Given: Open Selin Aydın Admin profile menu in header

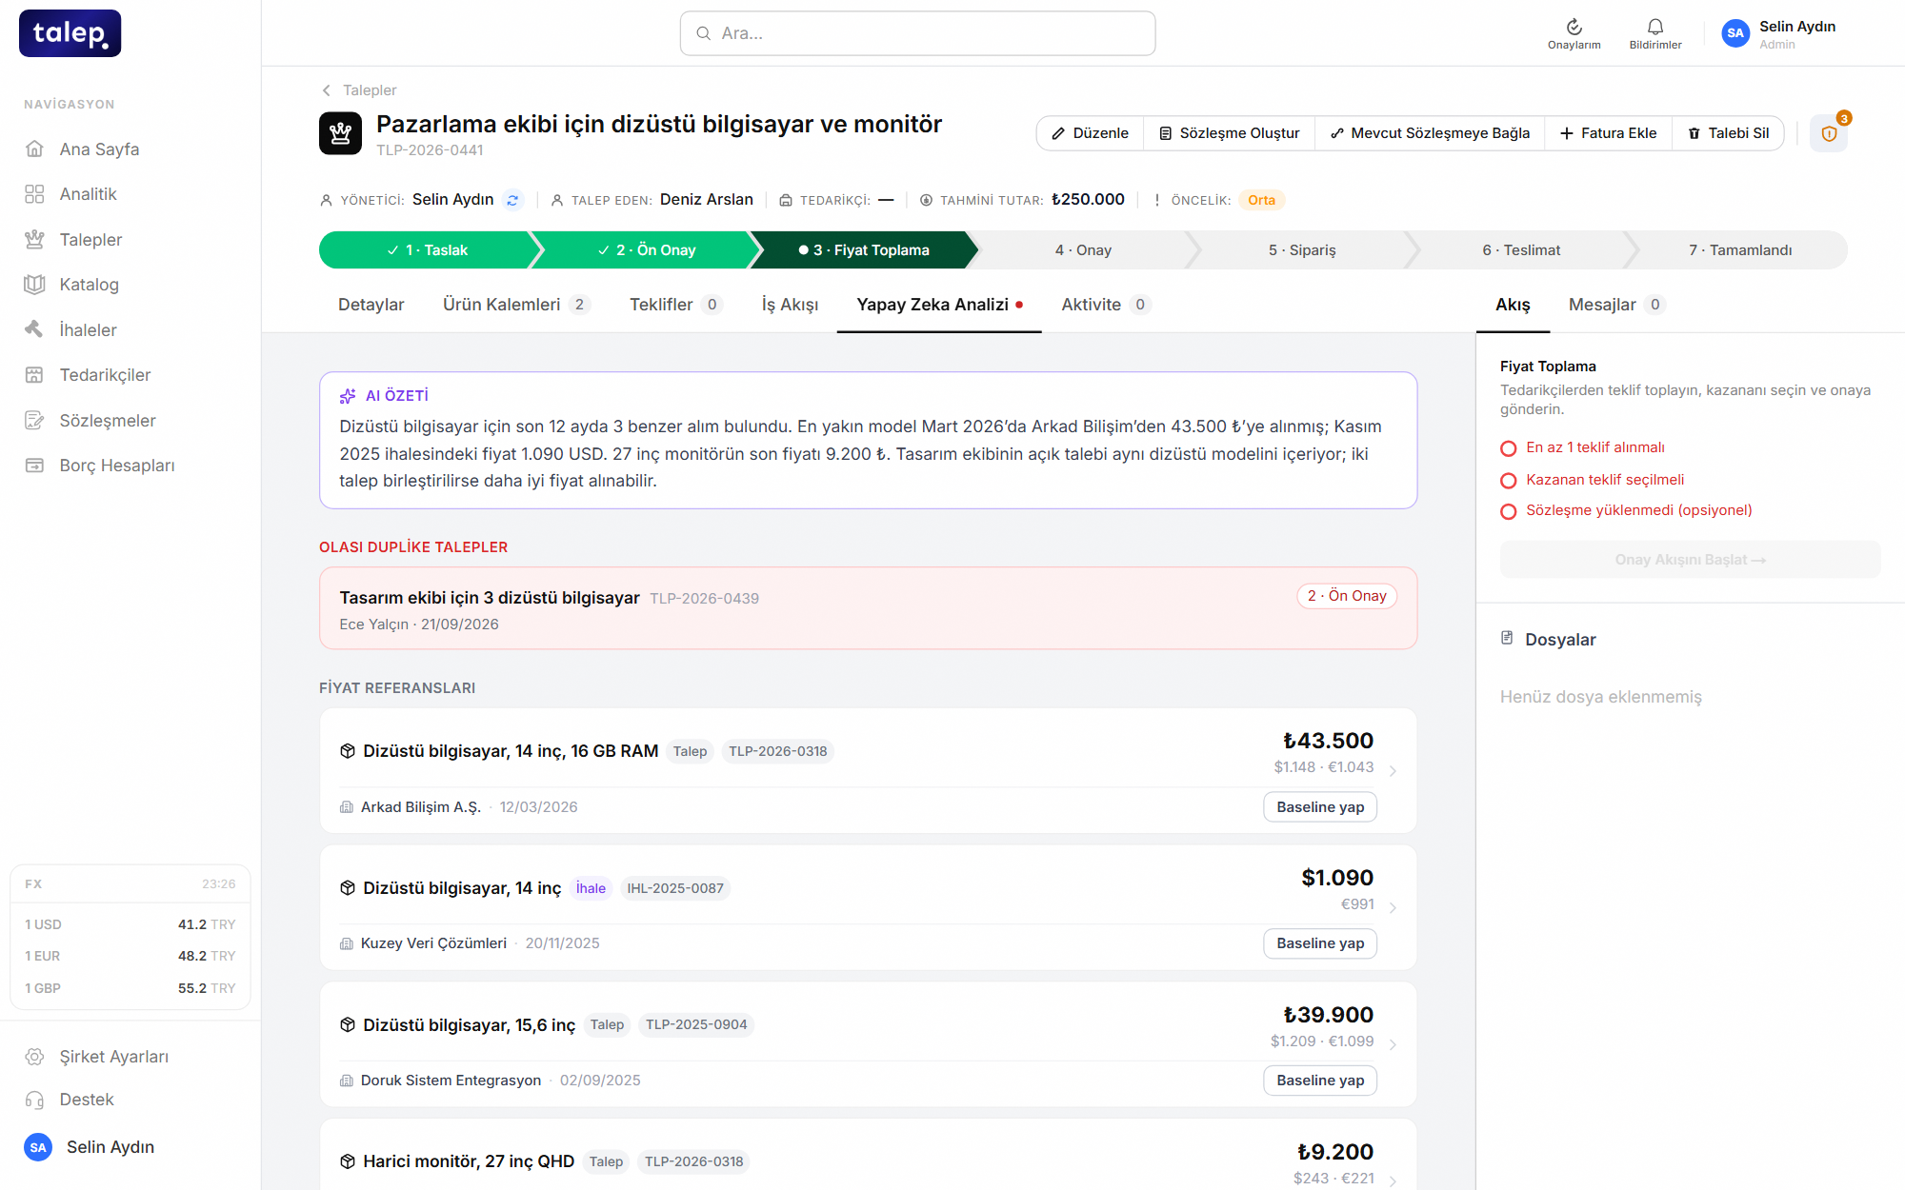Looking at the screenshot, I should (x=1779, y=33).
